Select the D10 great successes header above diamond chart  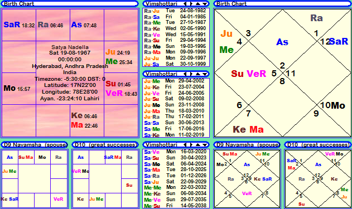[318, 145]
